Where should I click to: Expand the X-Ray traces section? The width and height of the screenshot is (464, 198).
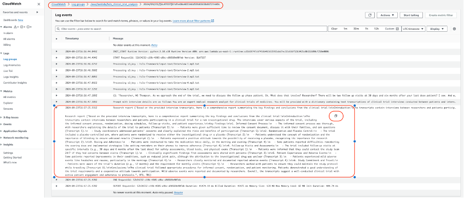(2, 117)
